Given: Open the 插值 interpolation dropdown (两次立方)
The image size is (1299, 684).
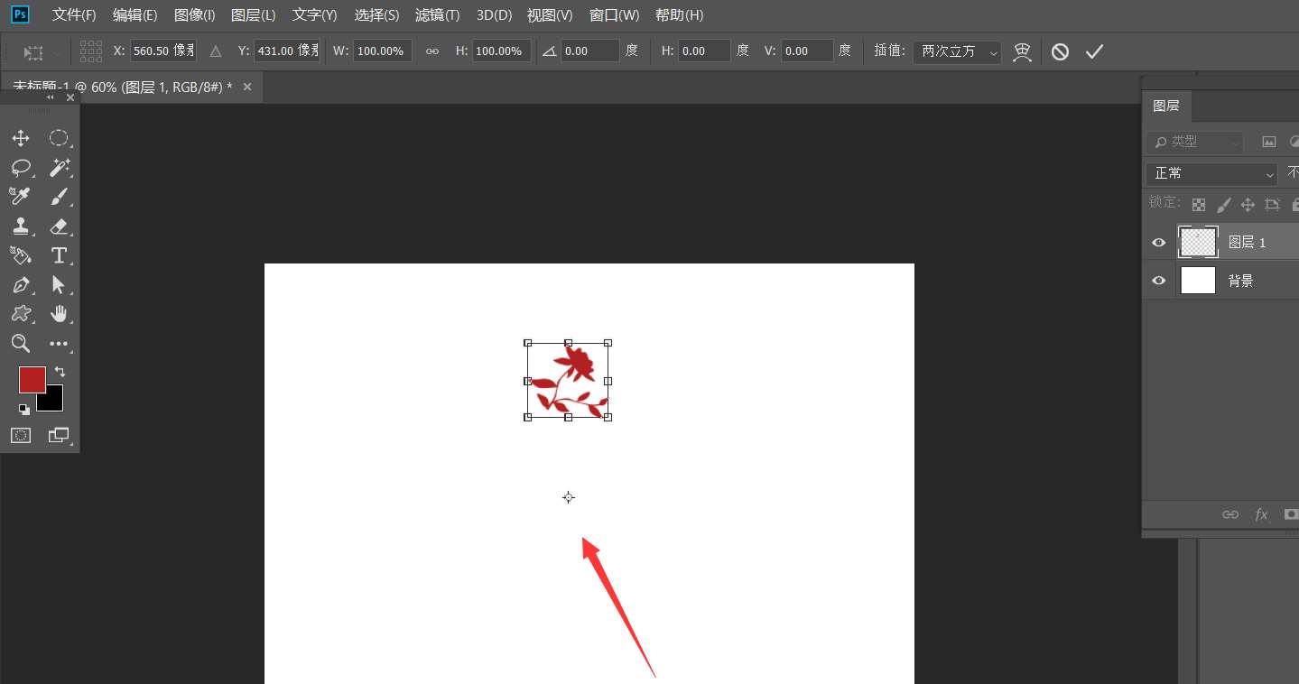Looking at the screenshot, I should 956,51.
